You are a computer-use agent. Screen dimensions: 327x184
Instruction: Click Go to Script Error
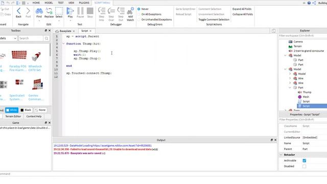pos(185,9)
